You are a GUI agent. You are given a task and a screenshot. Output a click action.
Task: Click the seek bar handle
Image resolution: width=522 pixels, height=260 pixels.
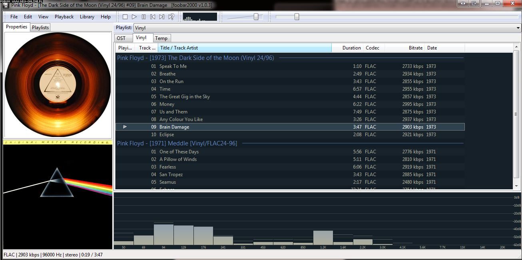coord(297,17)
